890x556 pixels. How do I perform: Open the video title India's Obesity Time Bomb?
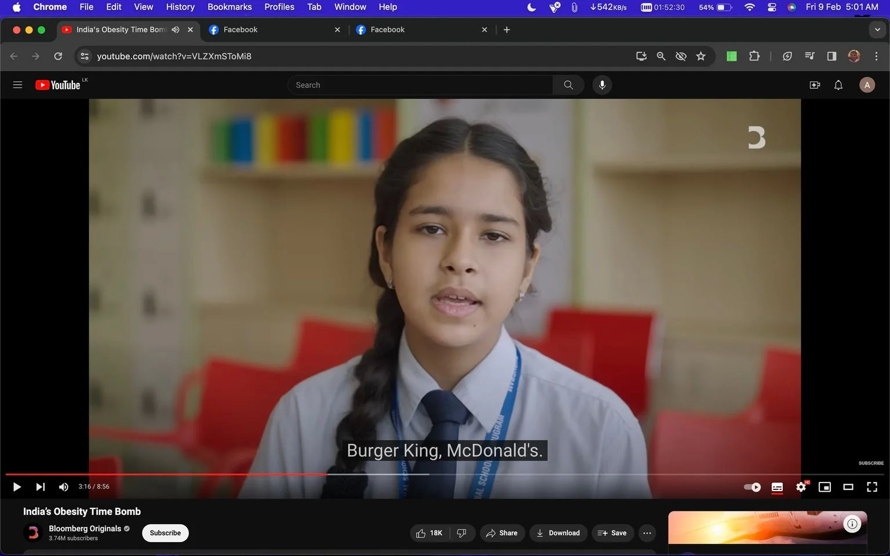[82, 511]
